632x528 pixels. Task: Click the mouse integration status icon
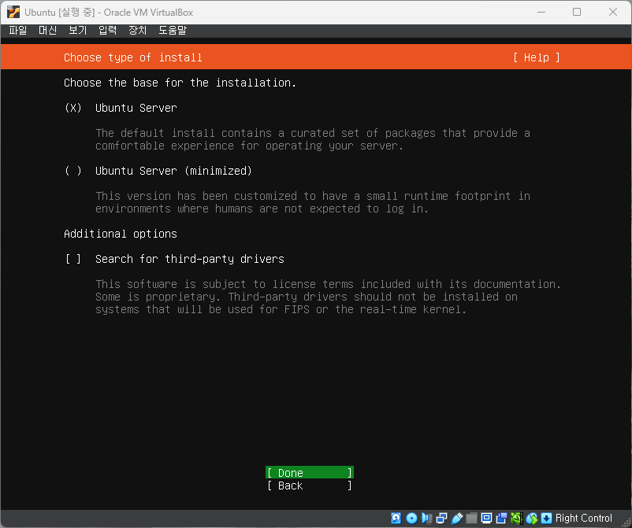tap(532, 518)
